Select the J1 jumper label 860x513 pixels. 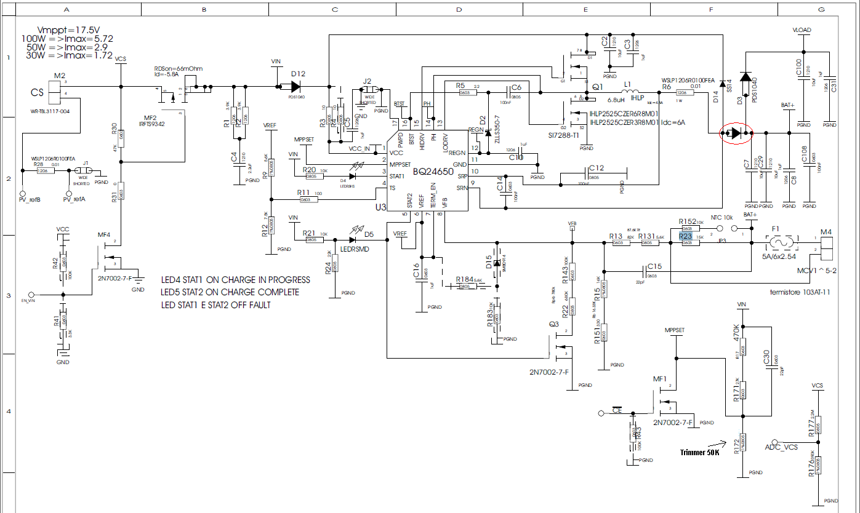click(86, 163)
